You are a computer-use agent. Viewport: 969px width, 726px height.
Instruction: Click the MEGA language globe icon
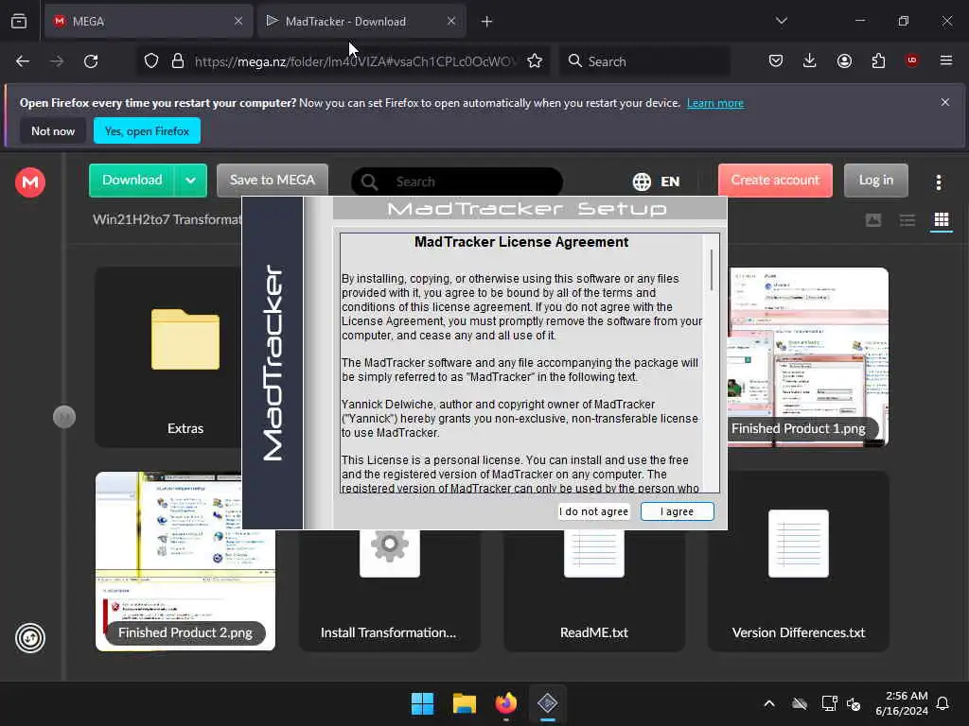(642, 181)
